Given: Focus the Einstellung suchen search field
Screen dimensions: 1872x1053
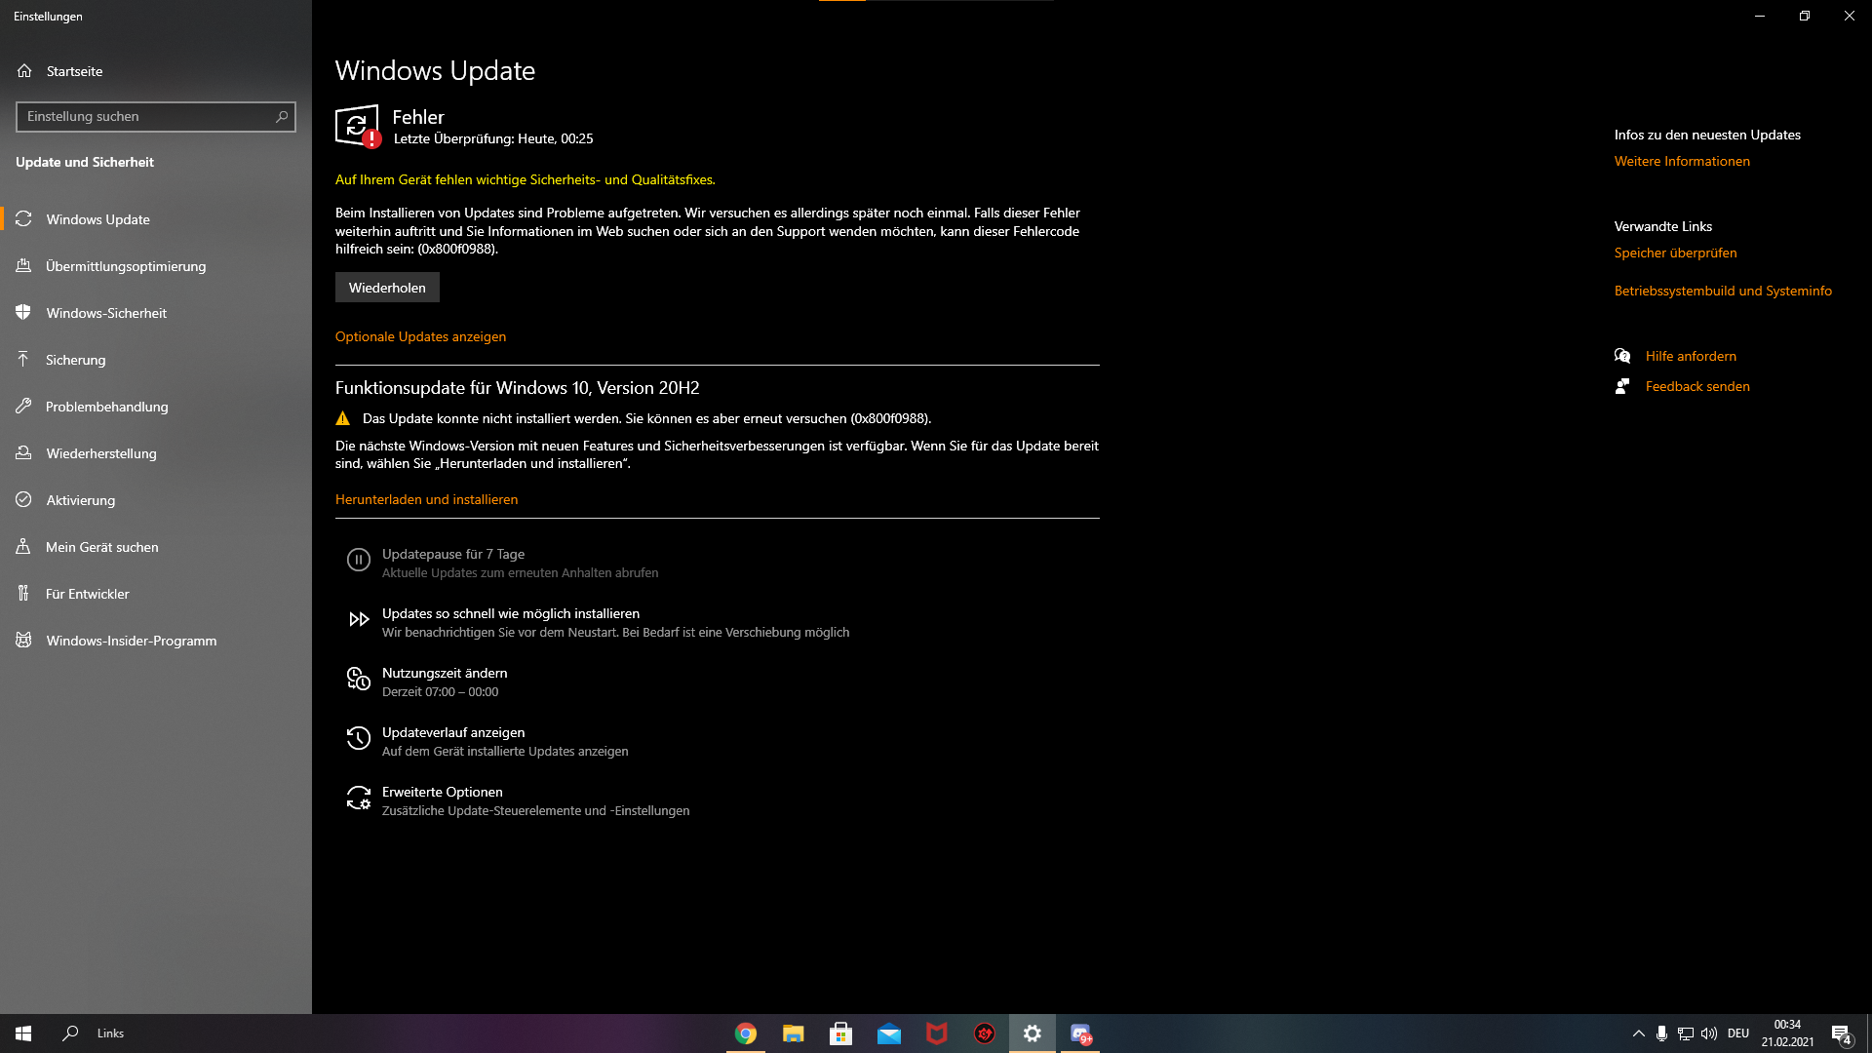Looking at the screenshot, I should click(x=156, y=117).
